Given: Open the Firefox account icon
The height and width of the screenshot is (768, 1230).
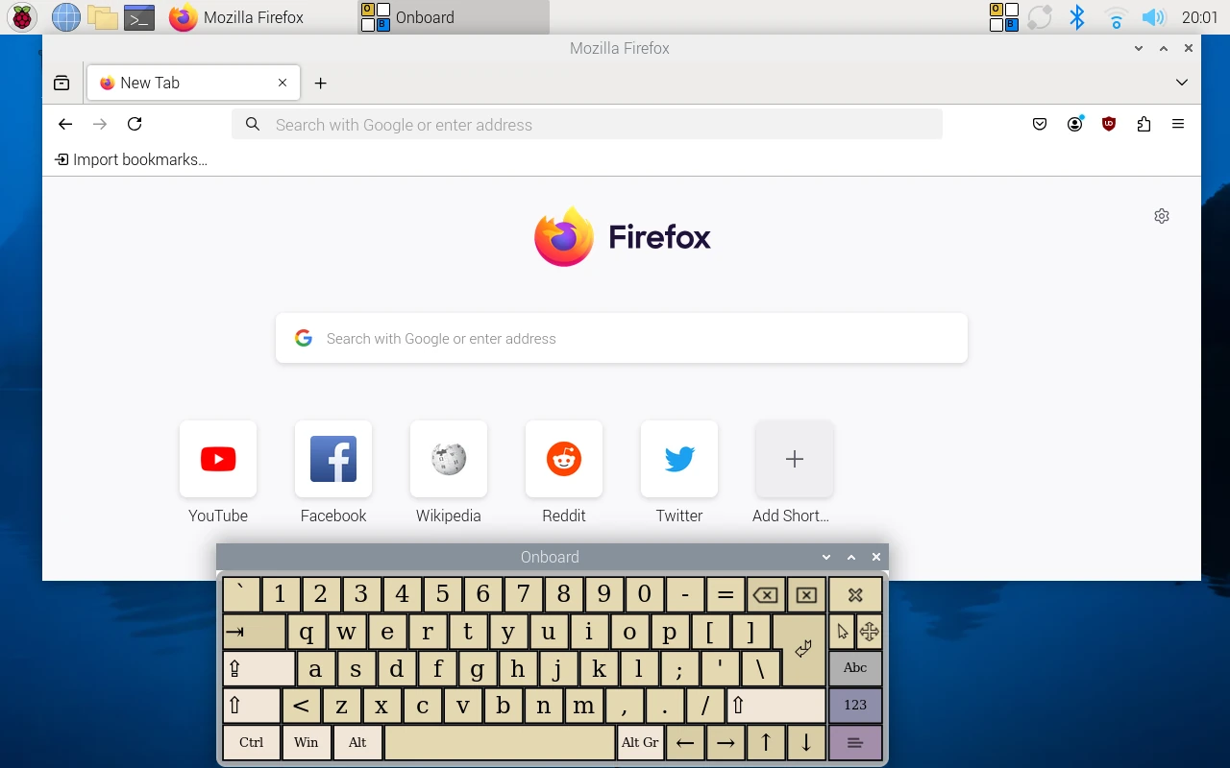Looking at the screenshot, I should pos(1074,124).
